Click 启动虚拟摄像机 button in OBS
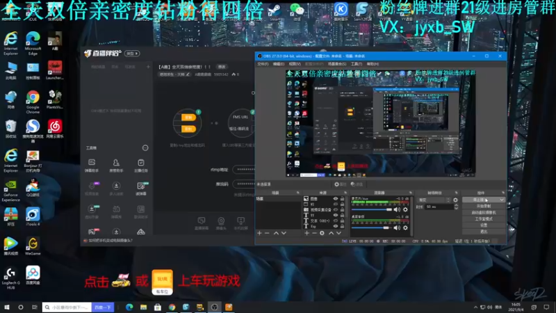The width and height of the screenshot is (556, 313). [x=484, y=213]
